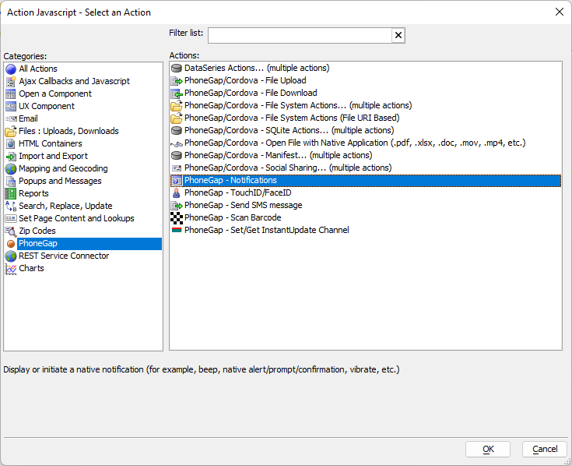The image size is (572, 466).
Task: Click the Files Uploads Downloads folder icon
Action: [11, 131]
